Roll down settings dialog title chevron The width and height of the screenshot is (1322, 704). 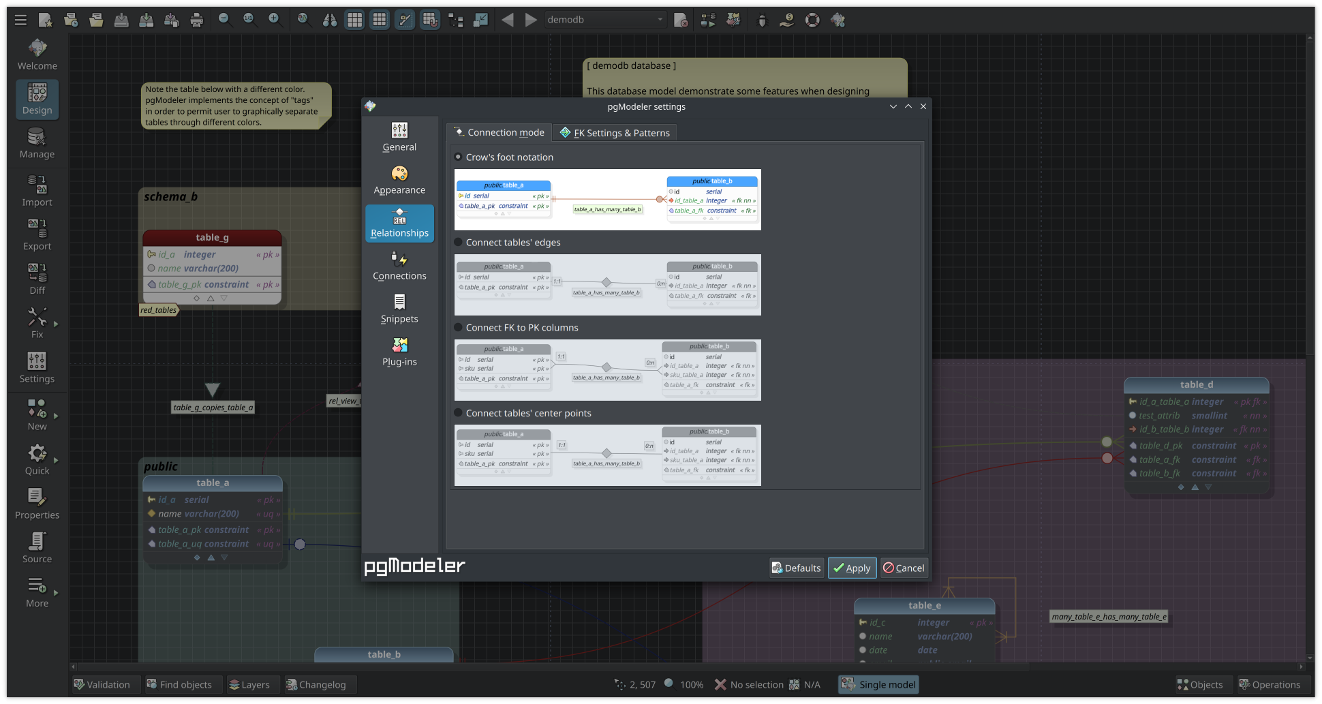click(x=893, y=106)
